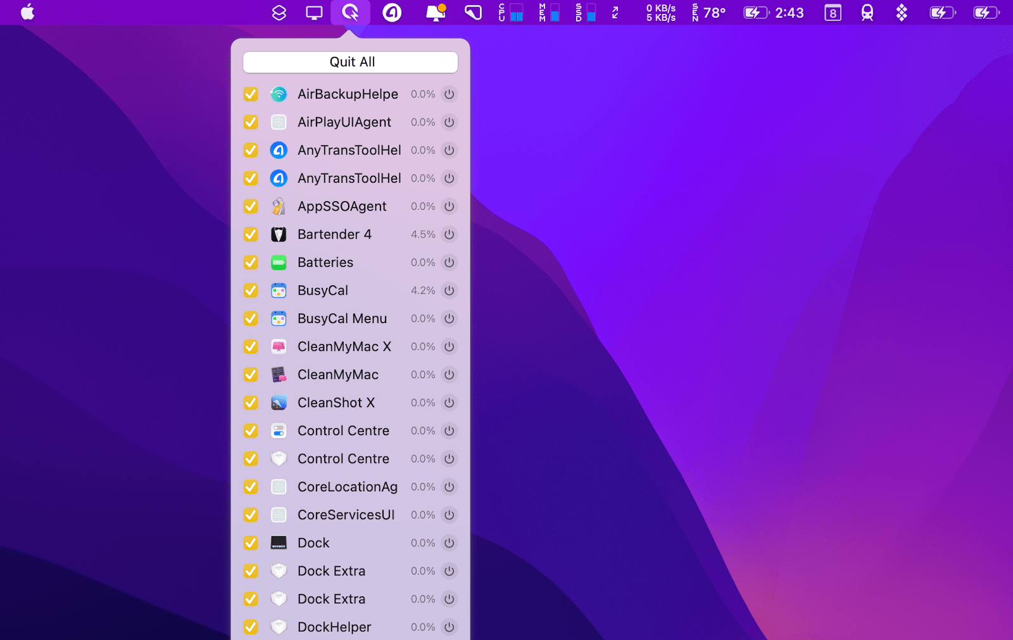Viewport: 1013px width, 640px height.
Task: Open the calendar icon showing 8
Action: [x=833, y=12]
